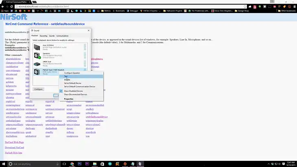Select the Speakers default playback device
This screenshot has width=297, height=167.
(x=60, y=55)
